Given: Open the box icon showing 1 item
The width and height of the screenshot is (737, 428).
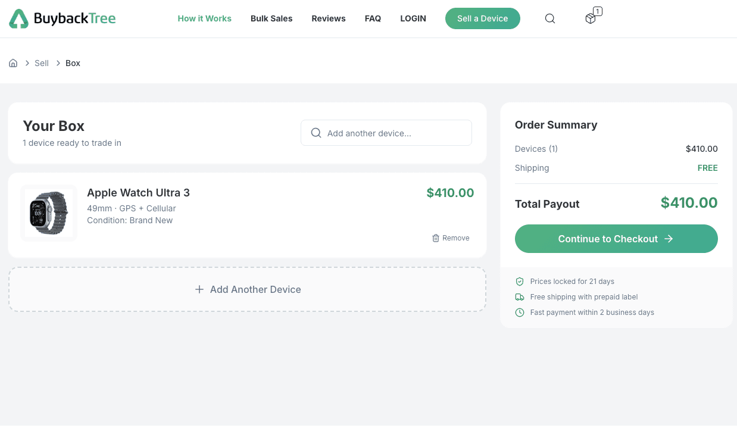Looking at the screenshot, I should tap(590, 18).
